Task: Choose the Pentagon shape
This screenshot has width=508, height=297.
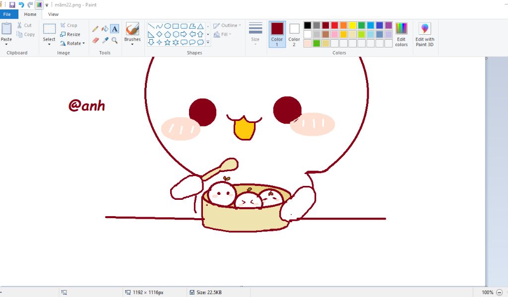Action: tap(168, 34)
